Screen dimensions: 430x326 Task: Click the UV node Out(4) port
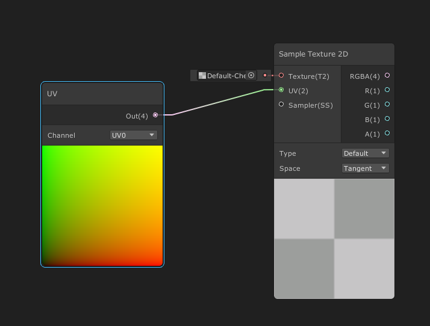pos(155,115)
